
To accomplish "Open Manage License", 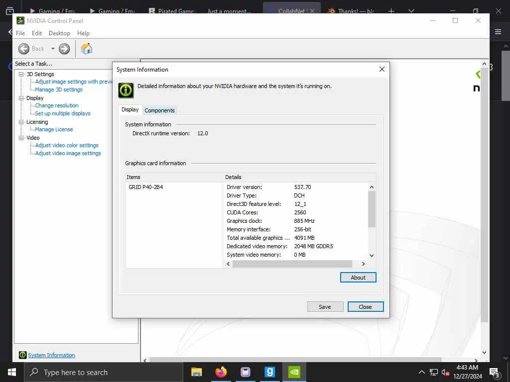I will (x=54, y=129).
